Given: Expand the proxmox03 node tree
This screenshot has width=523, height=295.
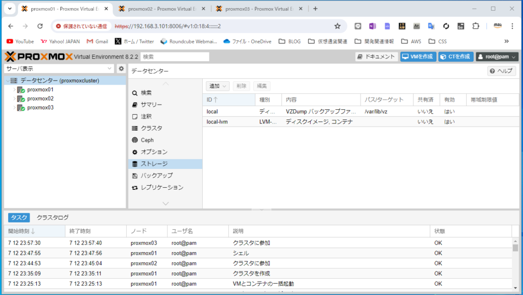Looking at the screenshot, I should point(14,108).
